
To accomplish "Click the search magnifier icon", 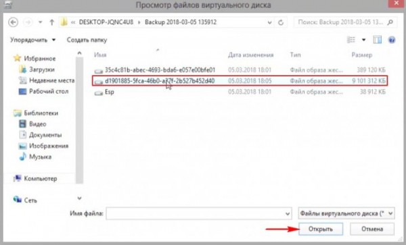I will [x=390, y=22].
